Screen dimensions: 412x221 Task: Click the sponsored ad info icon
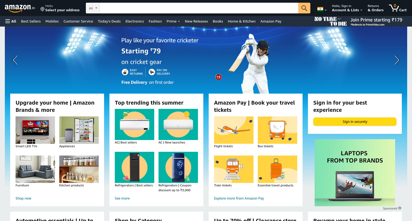400,208
